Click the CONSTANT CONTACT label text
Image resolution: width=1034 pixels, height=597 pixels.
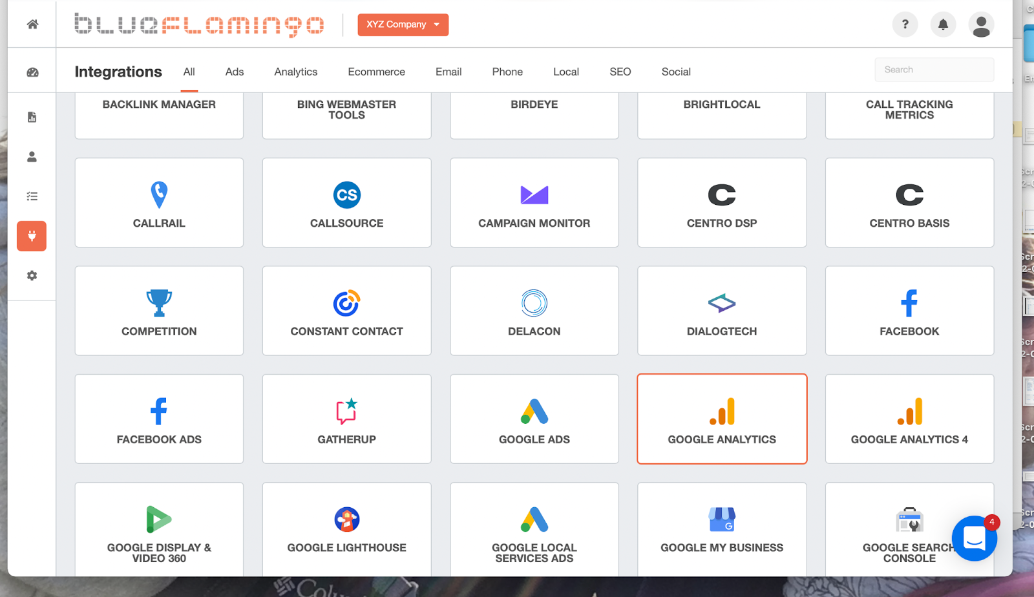[347, 331]
